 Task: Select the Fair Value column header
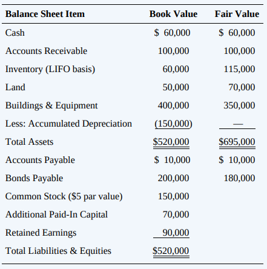click(237, 14)
